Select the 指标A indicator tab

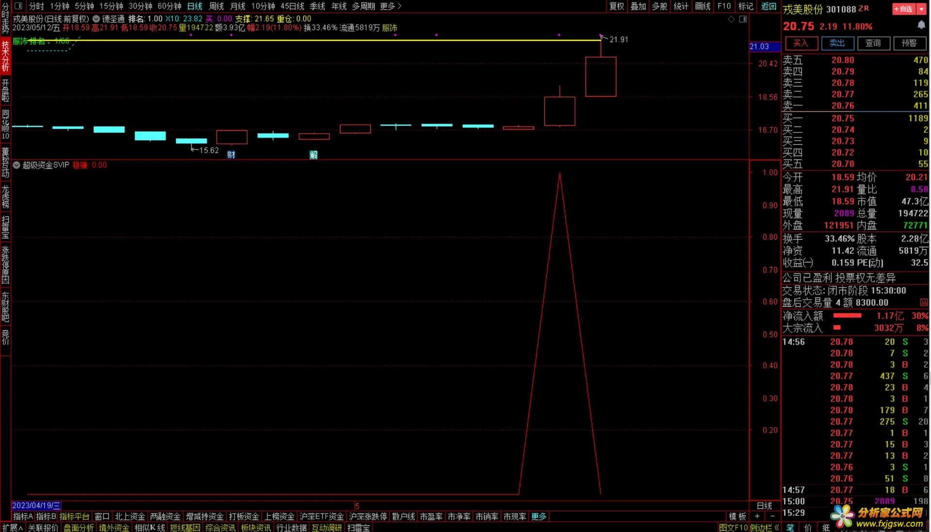[23, 516]
